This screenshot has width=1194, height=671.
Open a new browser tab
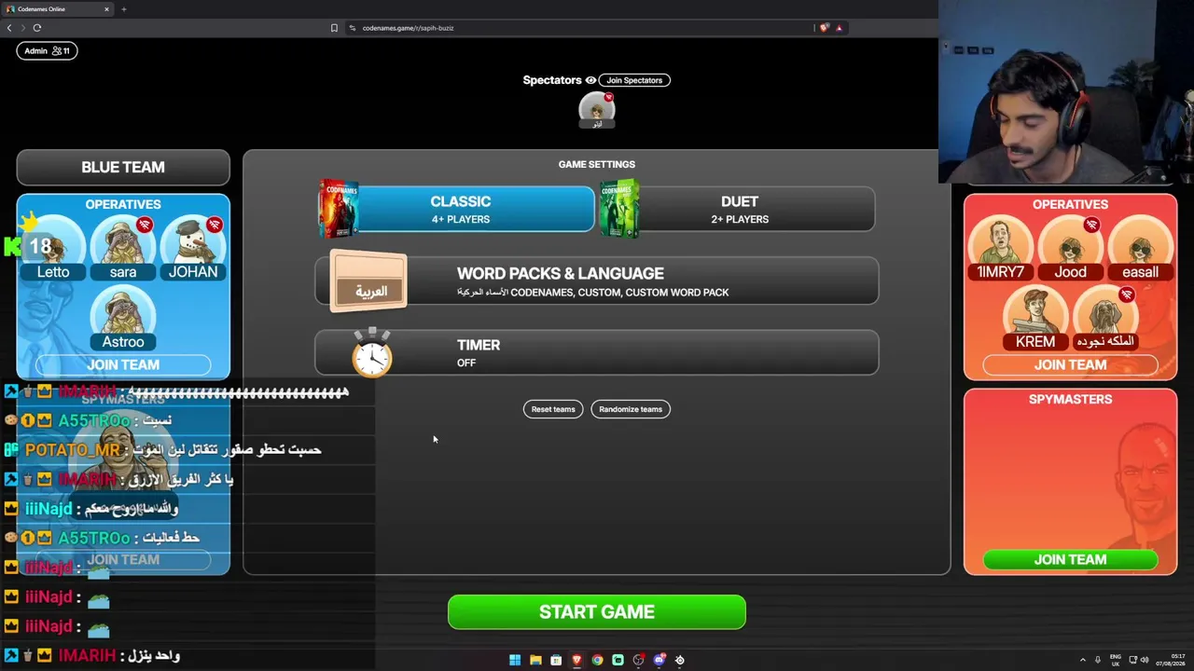[123, 9]
